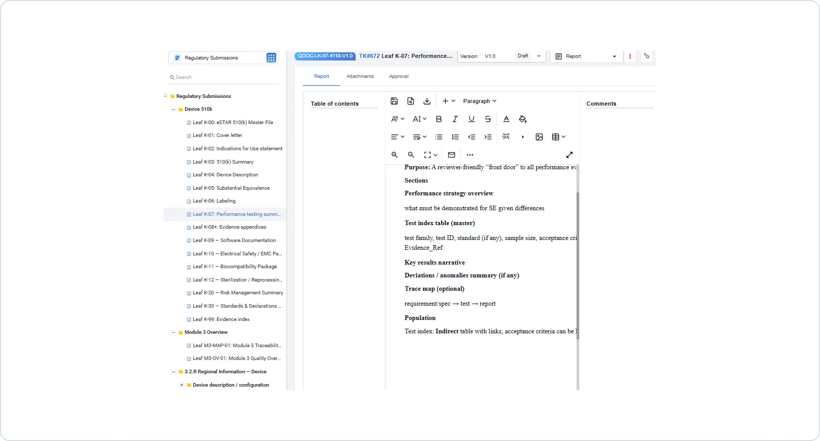Screen dimensions: 820x441
Task: Open the Regulatory Submissions workspace selector
Action: (223, 58)
